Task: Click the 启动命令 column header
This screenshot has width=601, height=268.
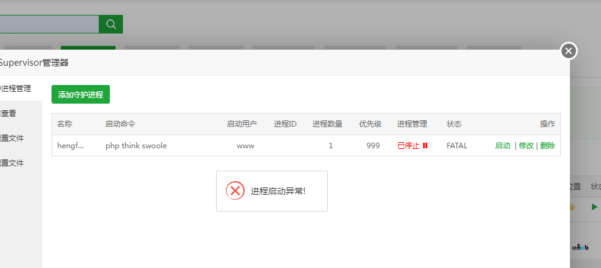Action: coord(120,124)
